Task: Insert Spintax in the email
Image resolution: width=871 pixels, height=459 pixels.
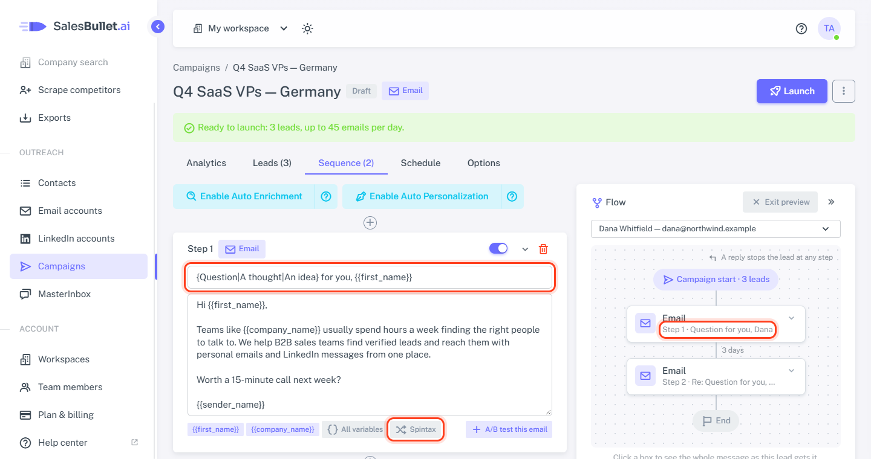Action: pos(416,429)
